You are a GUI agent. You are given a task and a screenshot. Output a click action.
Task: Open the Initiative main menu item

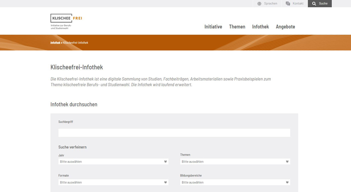coord(213,27)
